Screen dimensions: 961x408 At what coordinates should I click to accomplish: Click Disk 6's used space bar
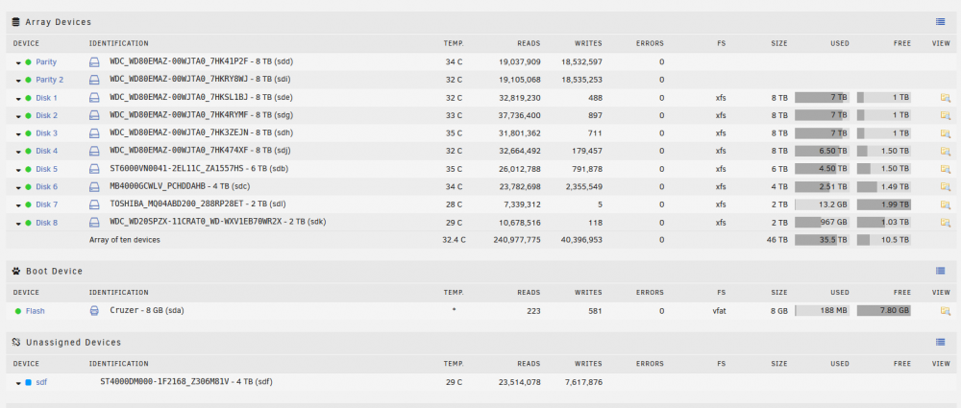point(822,187)
